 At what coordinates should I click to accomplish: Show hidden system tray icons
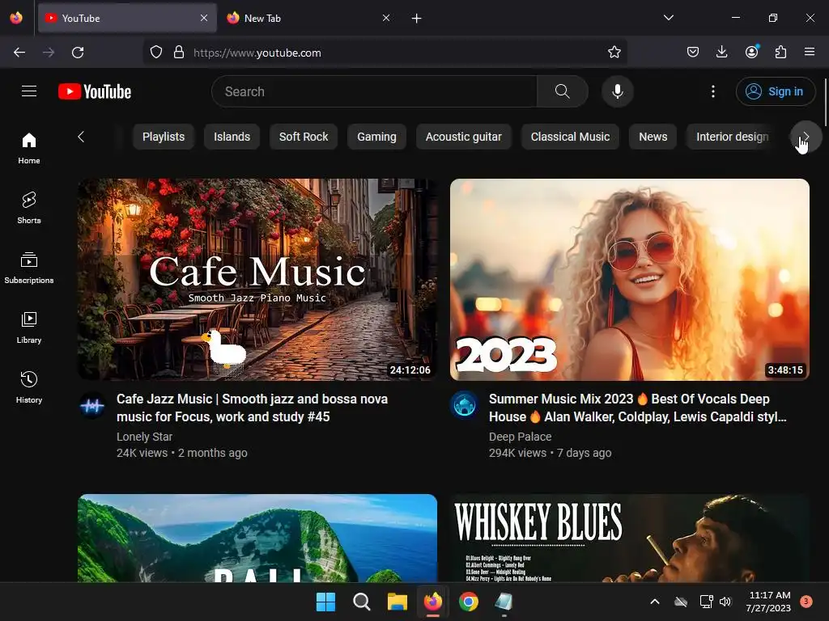(x=654, y=602)
